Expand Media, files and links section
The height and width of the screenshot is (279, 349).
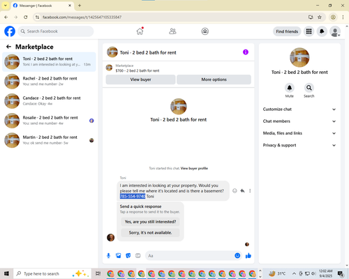point(299,133)
